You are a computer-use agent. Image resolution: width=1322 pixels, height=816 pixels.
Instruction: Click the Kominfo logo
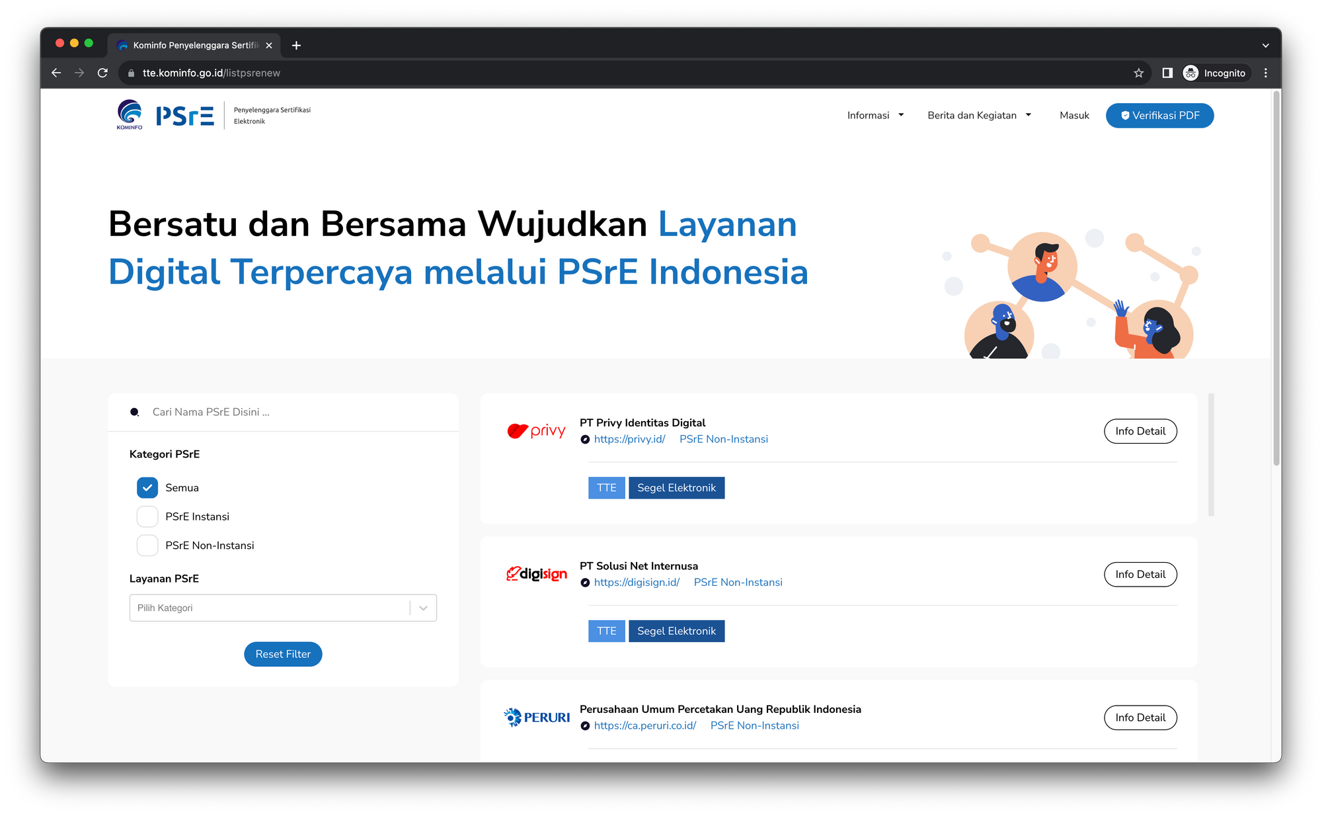point(130,115)
